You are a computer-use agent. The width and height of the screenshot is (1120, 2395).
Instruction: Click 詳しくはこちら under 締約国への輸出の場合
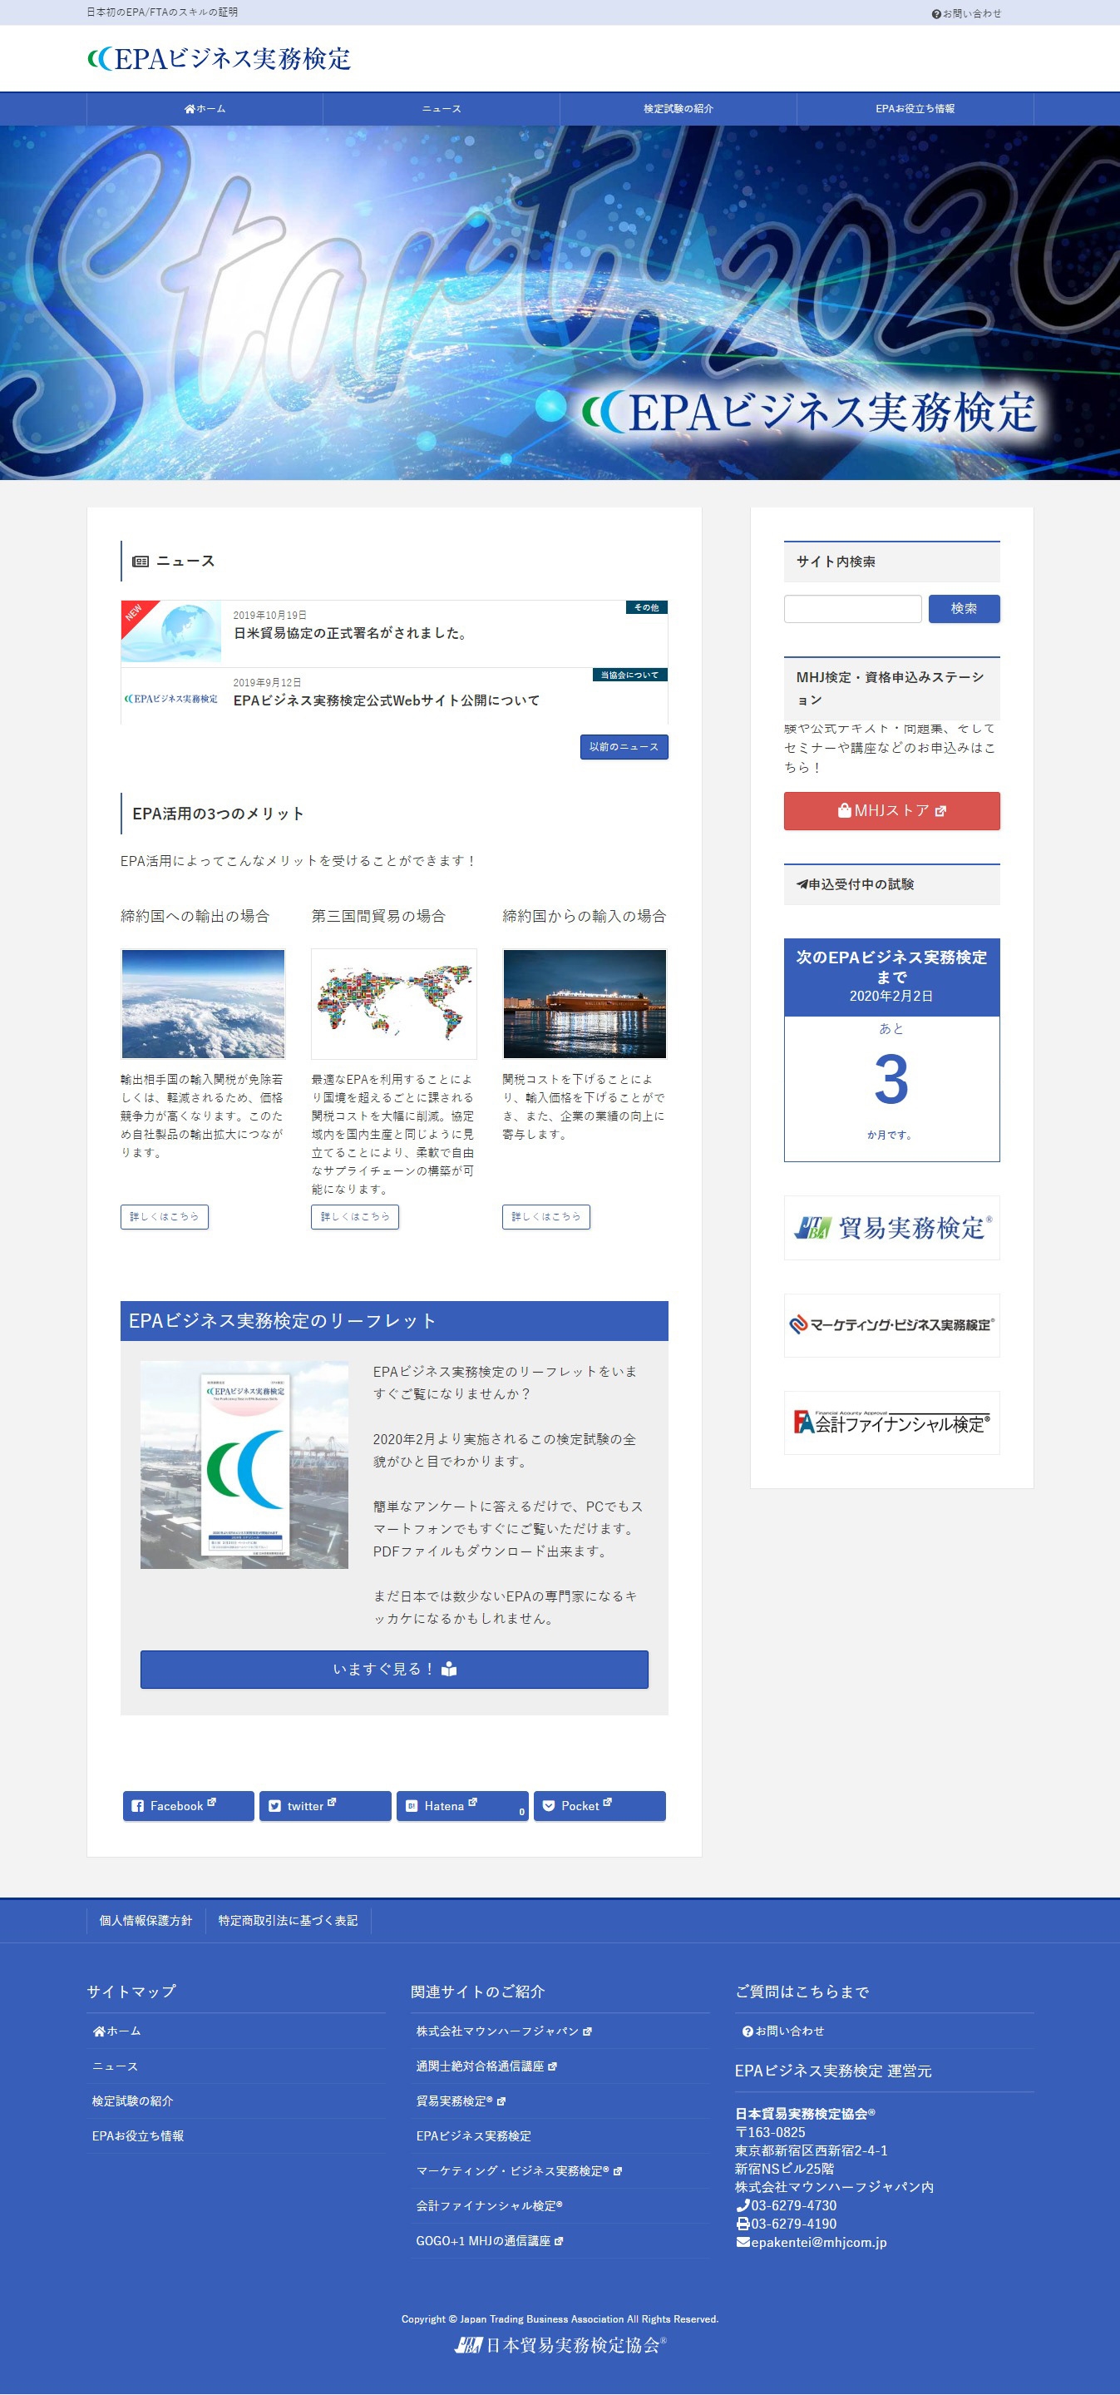(165, 1216)
